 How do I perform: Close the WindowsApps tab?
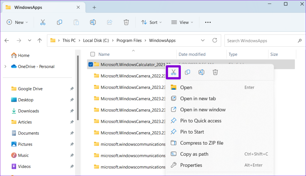click(x=78, y=7)
